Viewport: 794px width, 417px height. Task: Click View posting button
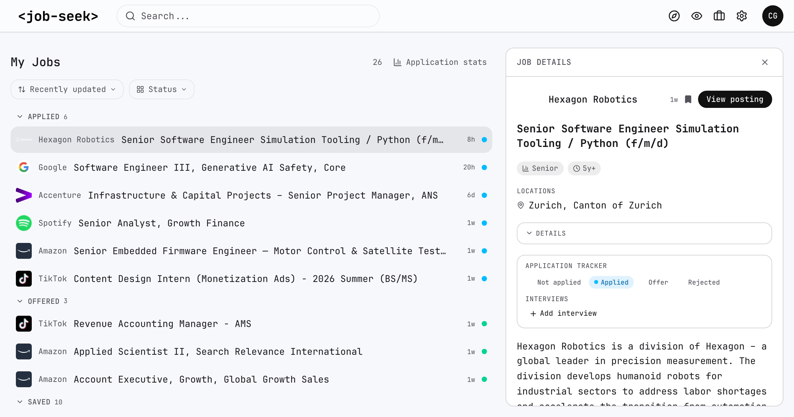(735, 99)
